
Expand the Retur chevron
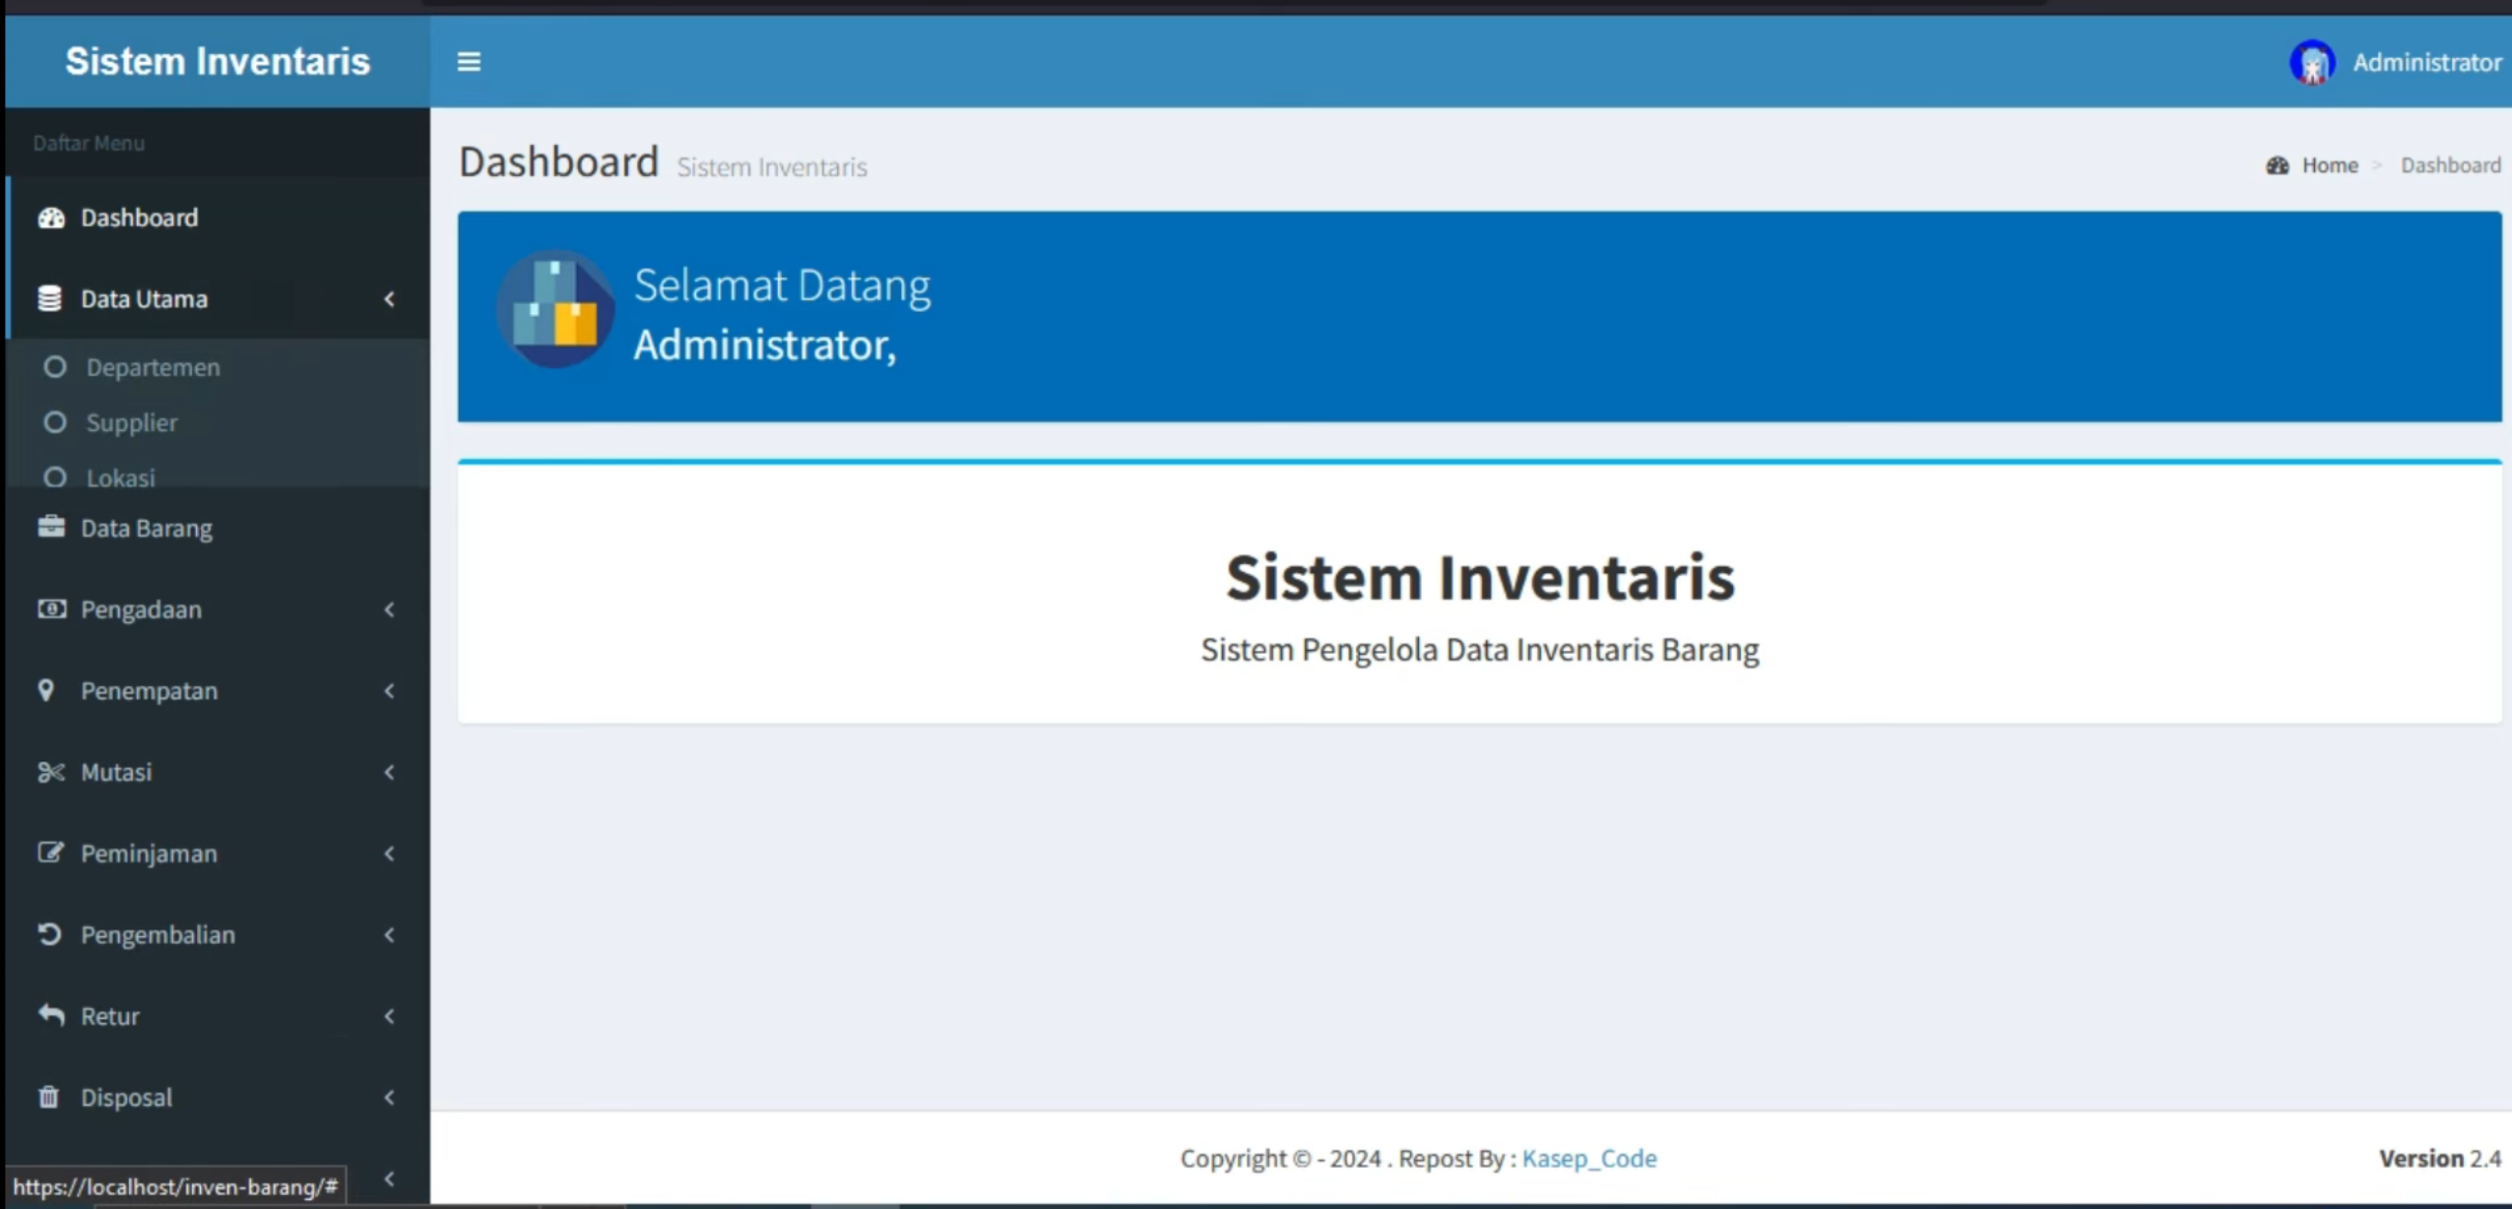(x=389, y=1016)
